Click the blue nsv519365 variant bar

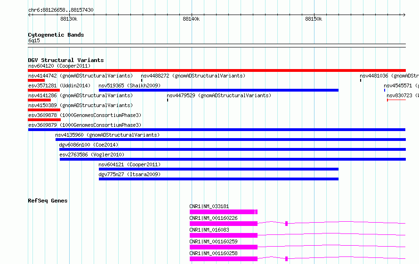point(218,90)
